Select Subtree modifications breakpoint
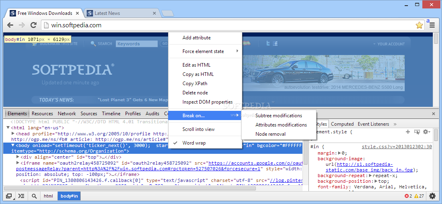This screenshot has height=204, width=442. tap(279, 116)
